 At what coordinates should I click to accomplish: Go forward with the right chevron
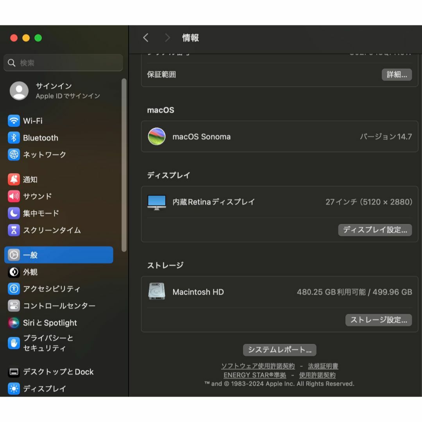(167, 38)
